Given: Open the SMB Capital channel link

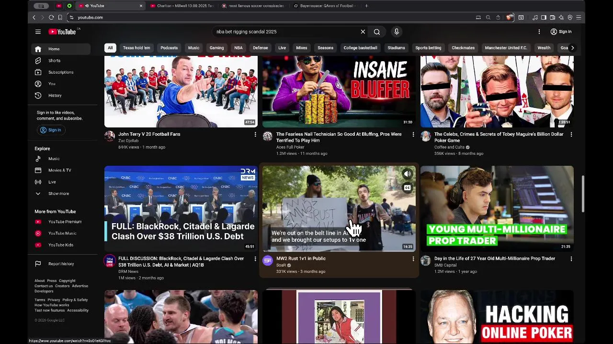Looking at the screenshot, I should point(445,265).
